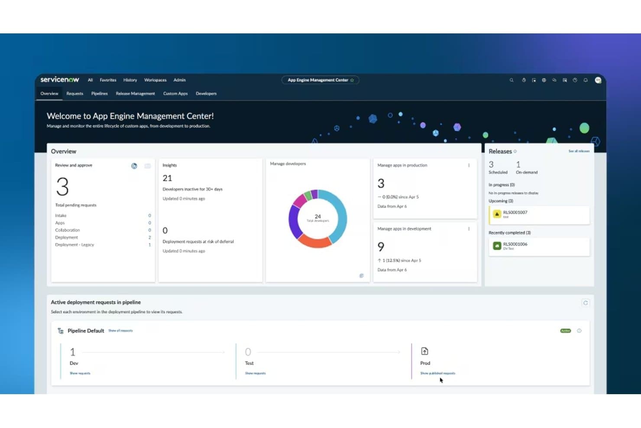Favorite App Engine Management Center with star
The image size is (641, 428).
tap(352, 80)
